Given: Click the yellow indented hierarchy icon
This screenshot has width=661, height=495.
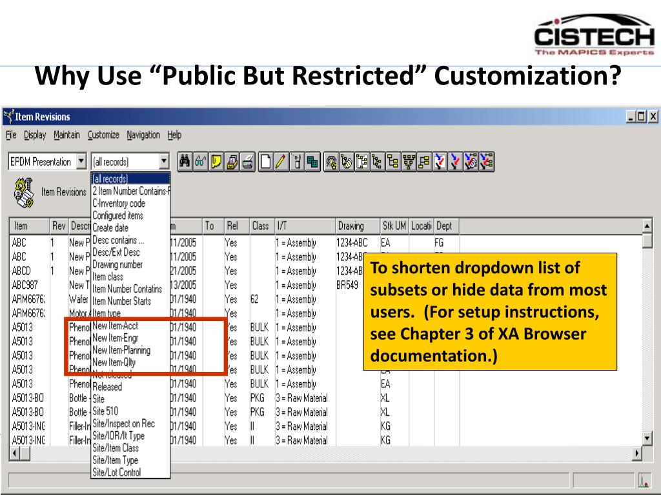Looking at the screenshot, I should click(x=393, y=162).
